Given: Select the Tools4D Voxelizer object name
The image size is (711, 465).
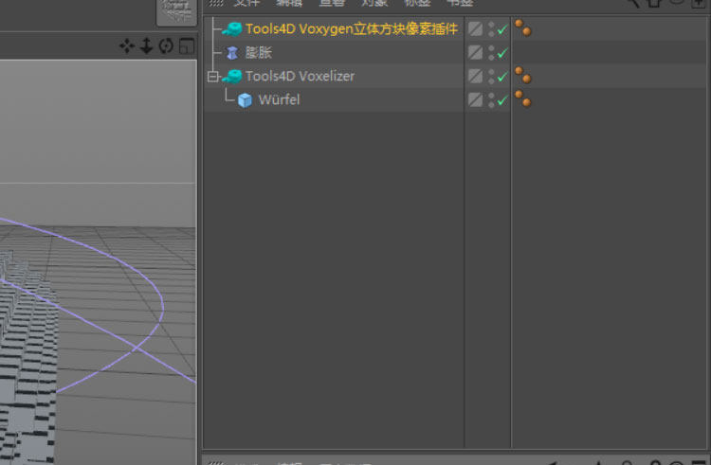Looking at the screenshot, I should coord(300,76).
